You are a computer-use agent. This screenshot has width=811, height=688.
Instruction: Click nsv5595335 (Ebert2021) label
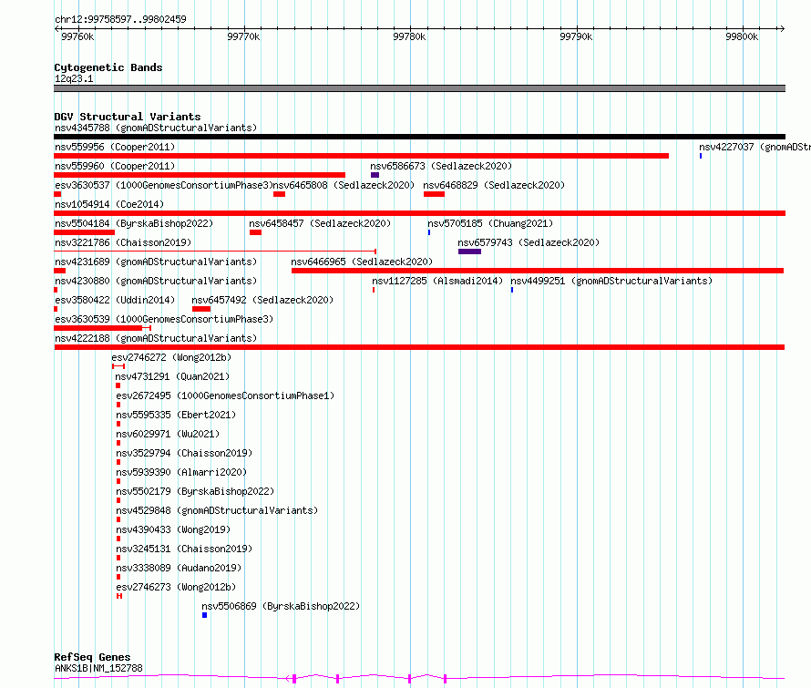(x=176, y=415)
